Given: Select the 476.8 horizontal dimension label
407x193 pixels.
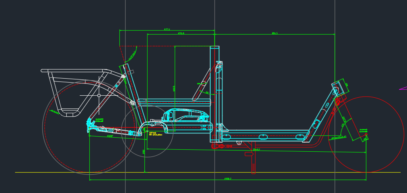Looking at the screenshot, I should pyautogui.click(x=181, y=33).
